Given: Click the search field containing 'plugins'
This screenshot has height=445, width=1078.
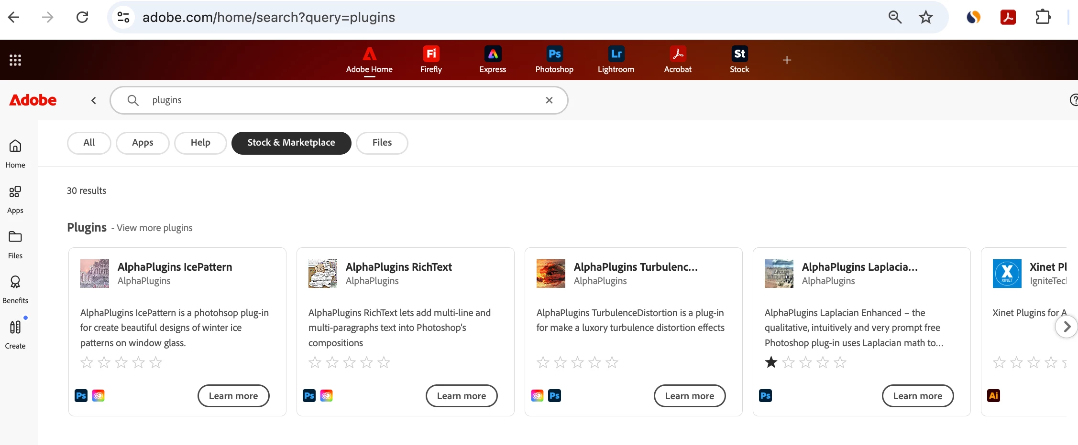Looking at the screenshot, I should click(x=339, y=100).
